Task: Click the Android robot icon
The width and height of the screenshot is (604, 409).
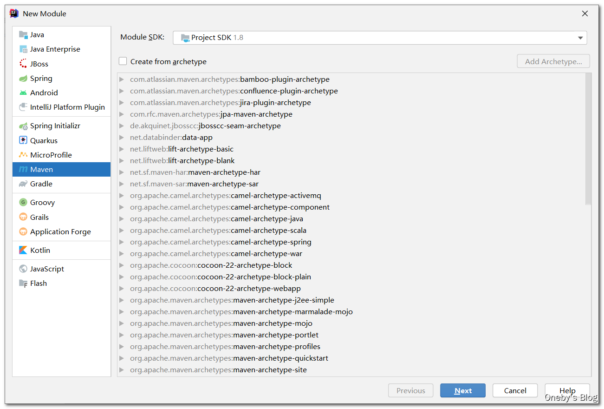Action: pyautogui.click(x=23, y=92)
